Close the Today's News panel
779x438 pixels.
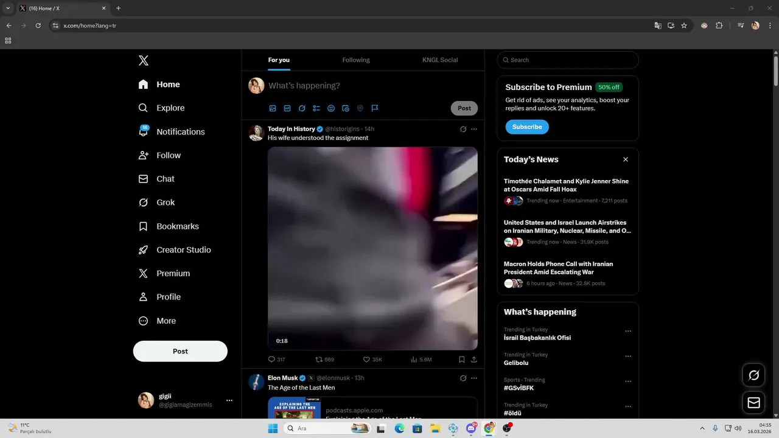pos(626,159)
